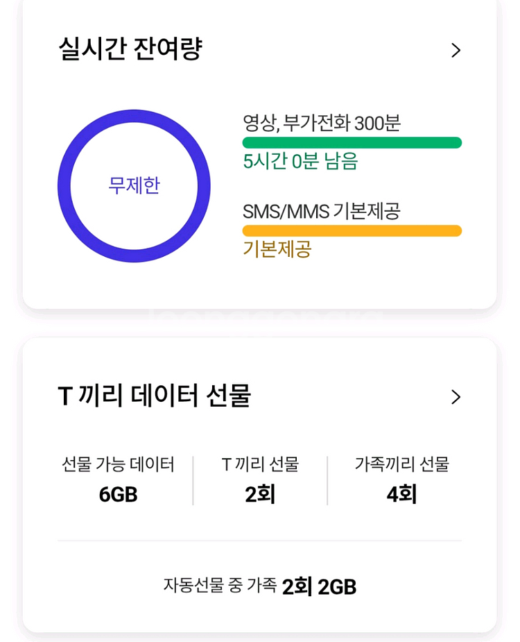Select the 선물 가능 데이터 label
The image size is (520, 642).
[118, 464]
